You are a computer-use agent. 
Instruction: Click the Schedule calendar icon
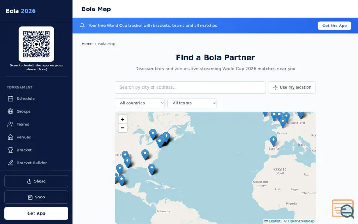[x=10, y=99]
